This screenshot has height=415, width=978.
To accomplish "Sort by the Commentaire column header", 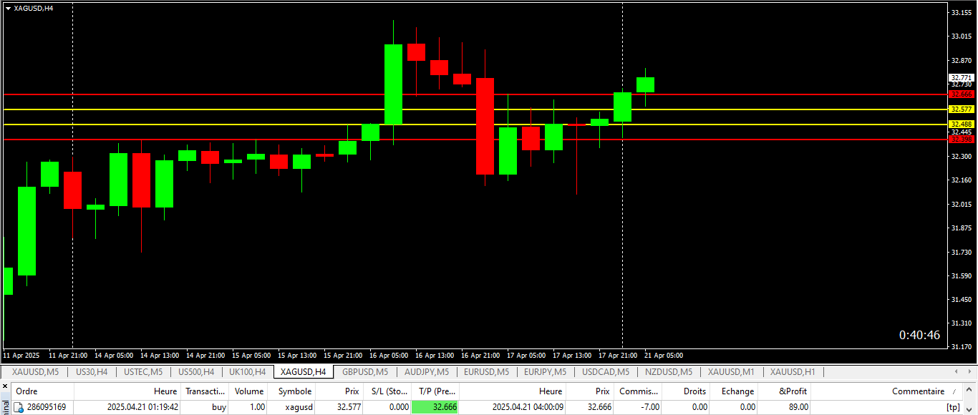I will (x=918, y=391).
